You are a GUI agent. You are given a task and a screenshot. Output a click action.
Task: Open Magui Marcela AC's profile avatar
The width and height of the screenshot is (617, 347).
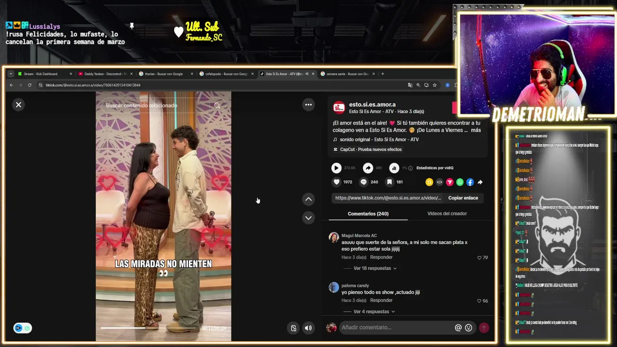tap(334, 237)
